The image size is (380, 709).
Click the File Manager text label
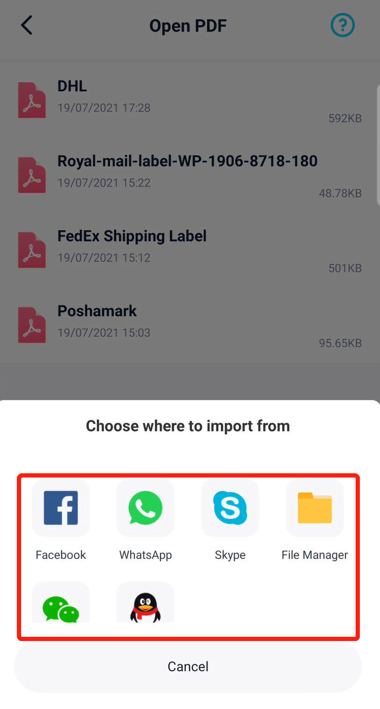[315, 555]
